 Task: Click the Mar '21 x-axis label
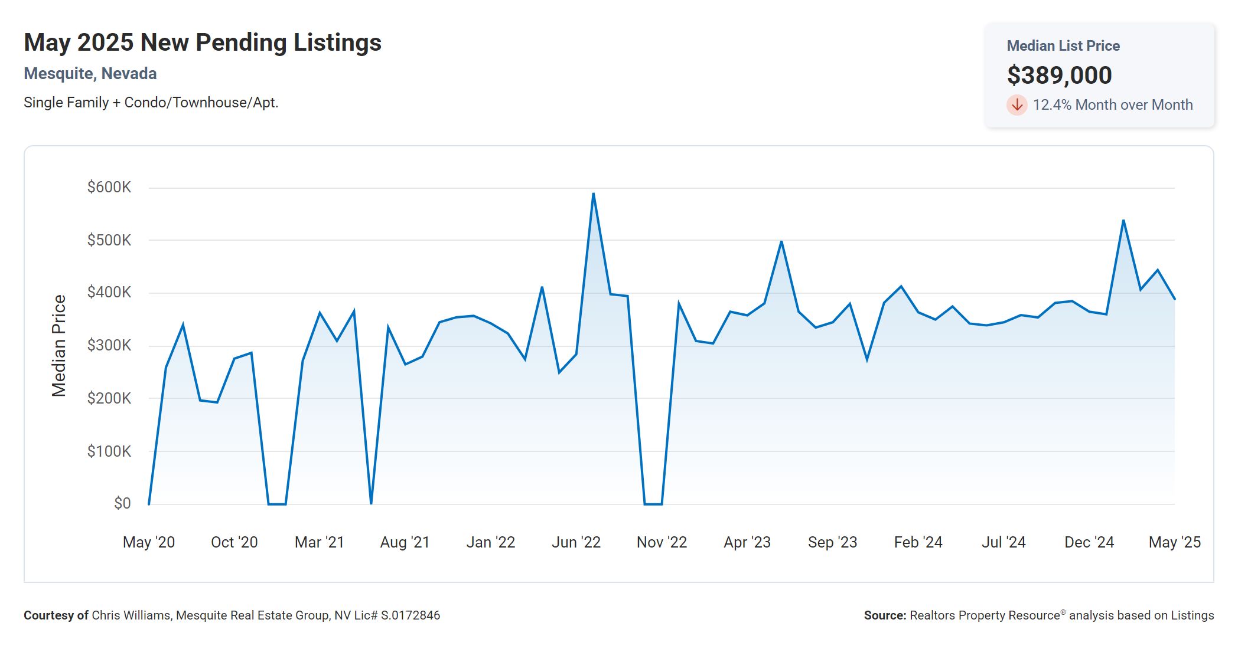[320, 542]
